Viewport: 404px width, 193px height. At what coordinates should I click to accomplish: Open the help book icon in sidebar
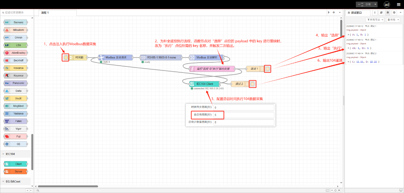coord(381,13)
